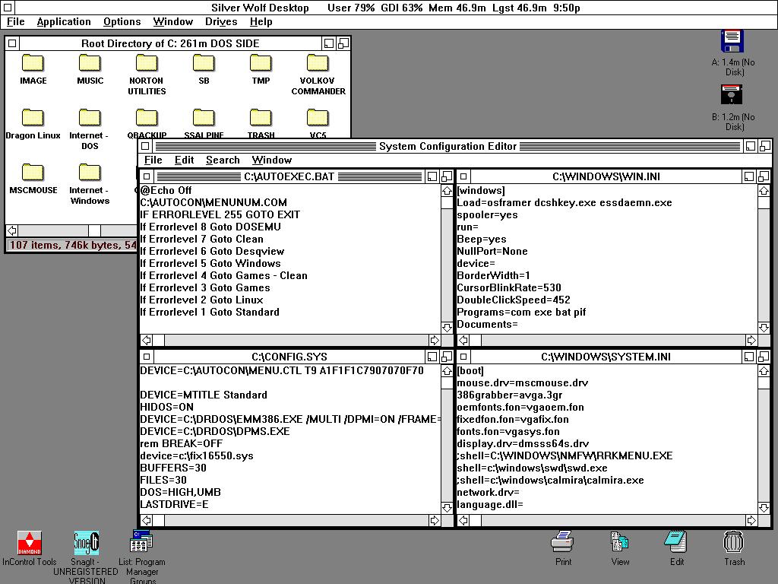The width and height of the screenshot is (778, 584).
Task: Open System Configuration Editor control menu box
Action: click(145, 146)
